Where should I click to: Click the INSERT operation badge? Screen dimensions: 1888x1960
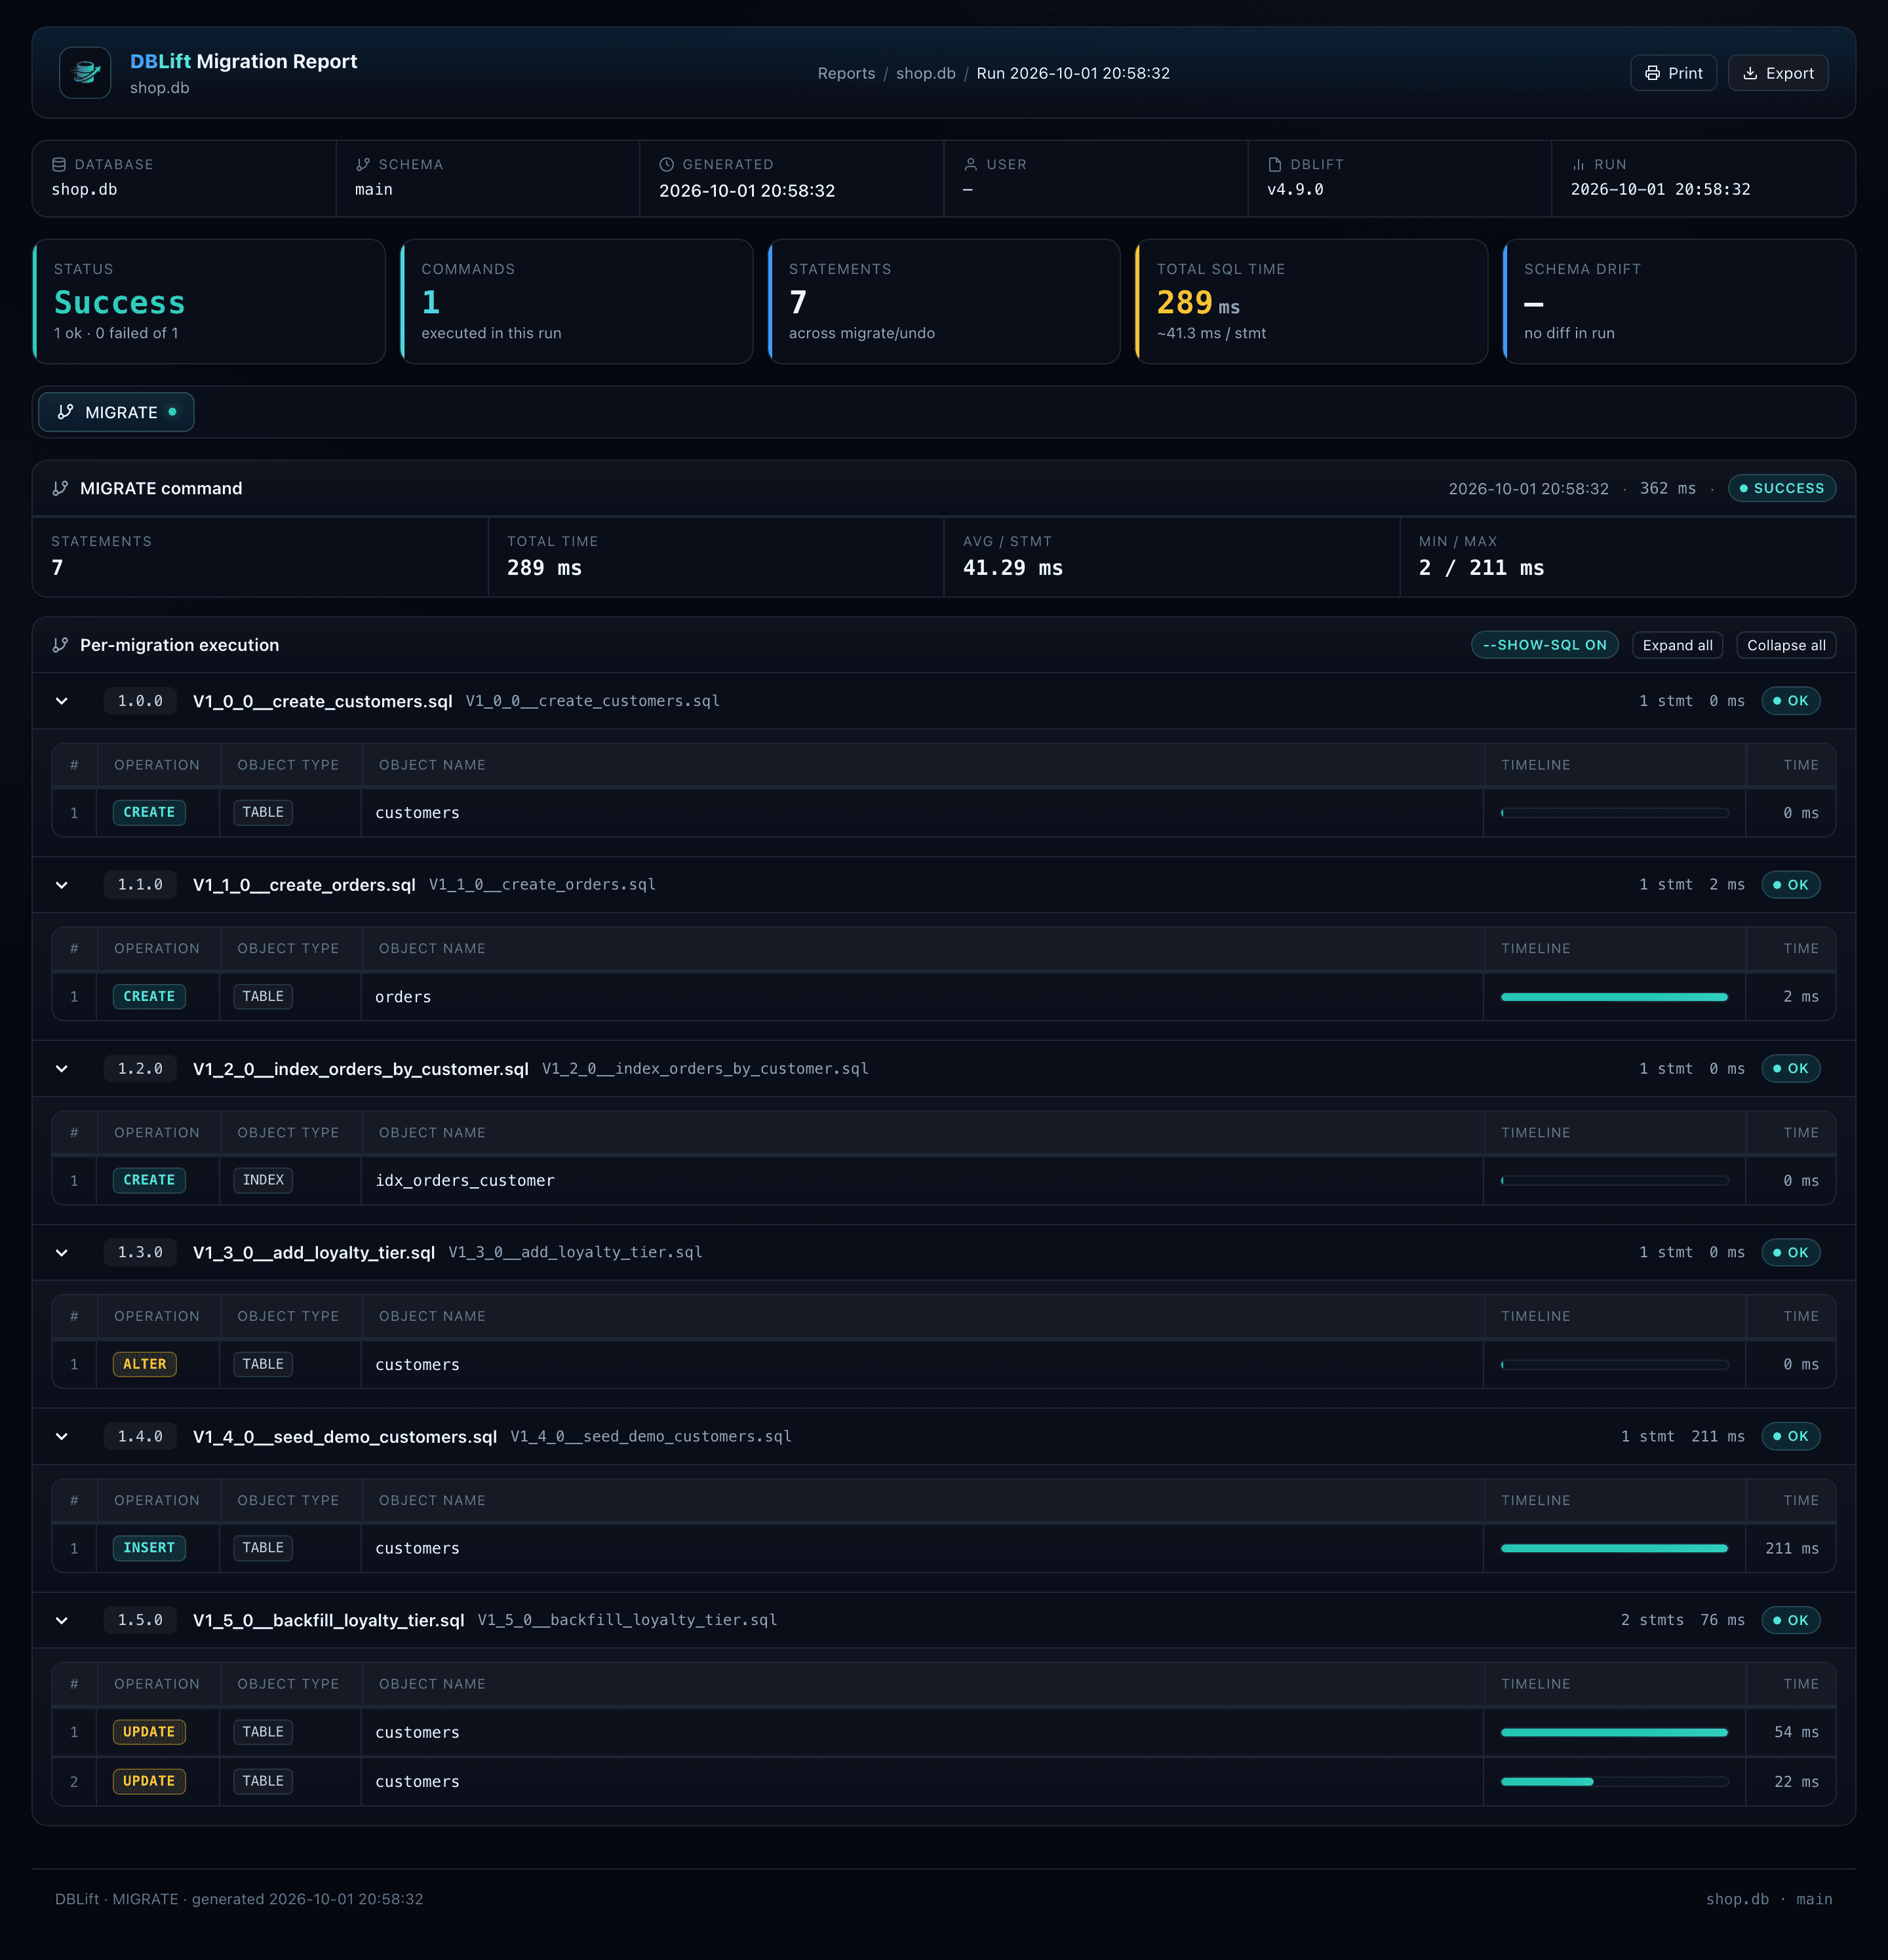coord(149,1548)
